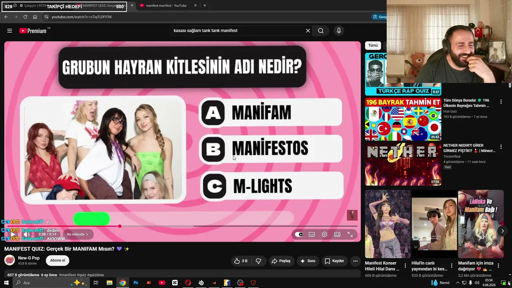This screenshot has height=288, width=512.
Task: Start voice search with microphone
Action: pos(339,31)
